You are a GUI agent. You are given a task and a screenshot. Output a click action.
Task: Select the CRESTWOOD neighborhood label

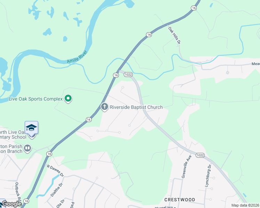tap(180, 200)
